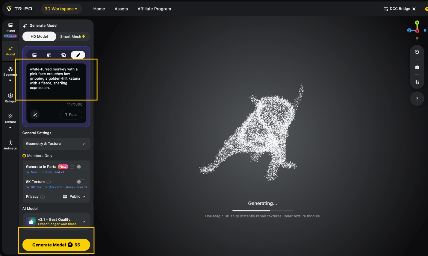
Task: Open Assets in the top nav
Action: click(121, 9)
